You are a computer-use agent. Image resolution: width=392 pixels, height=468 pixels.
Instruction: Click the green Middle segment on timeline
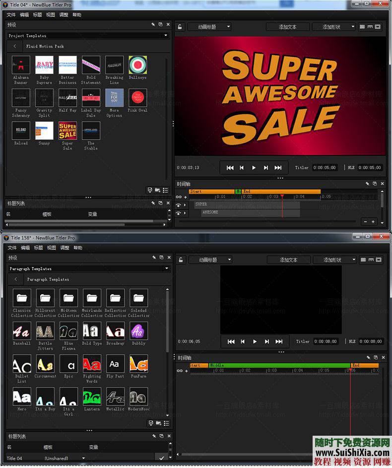click(278, 365)
